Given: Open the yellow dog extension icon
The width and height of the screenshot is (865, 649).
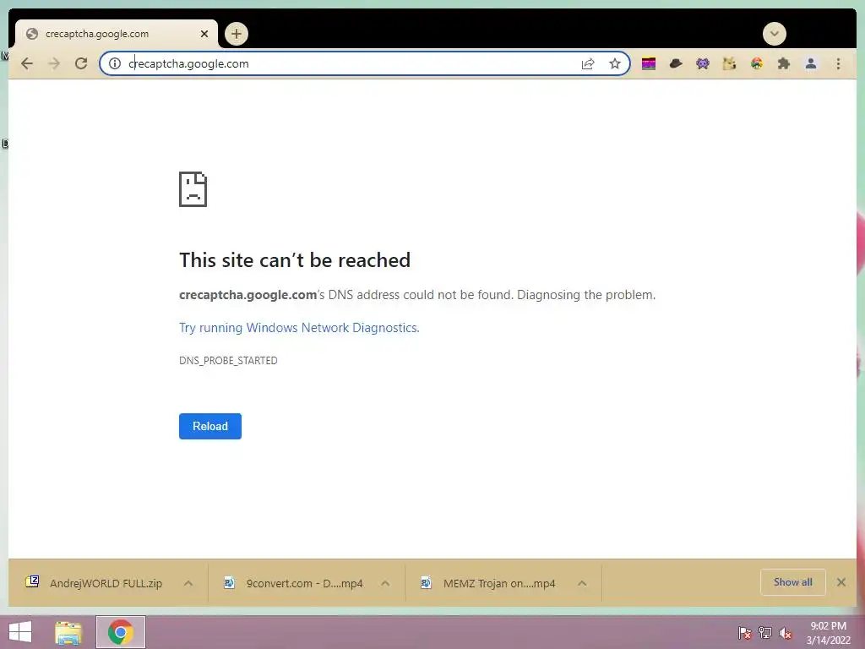Looking at the screenshot, I should [x=729, y=64].
